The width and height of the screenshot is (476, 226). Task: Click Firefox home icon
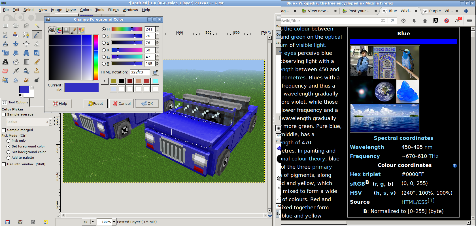click(425, 21)
